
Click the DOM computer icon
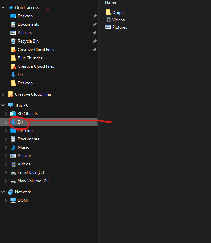(13, 200)
